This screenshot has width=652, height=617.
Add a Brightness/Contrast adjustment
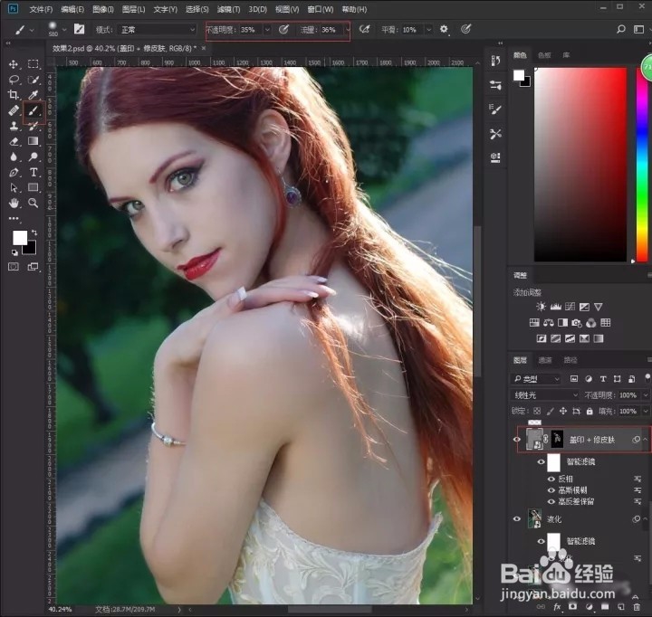(x=541, y=307)
